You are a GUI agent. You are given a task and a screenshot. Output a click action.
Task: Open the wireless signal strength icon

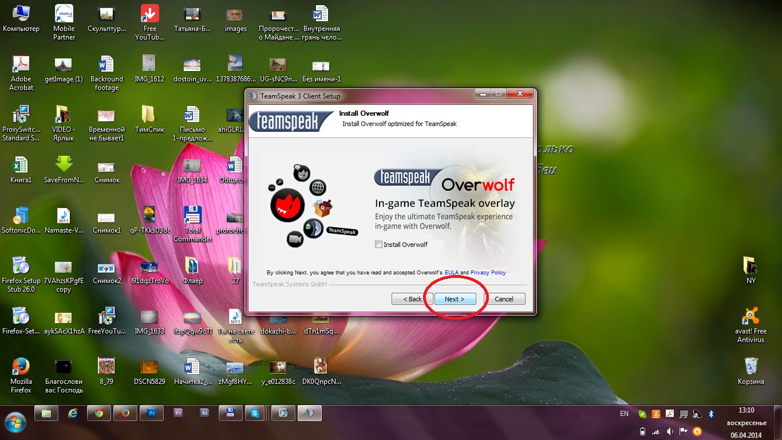pyautogui.click(x=655, y=431)
